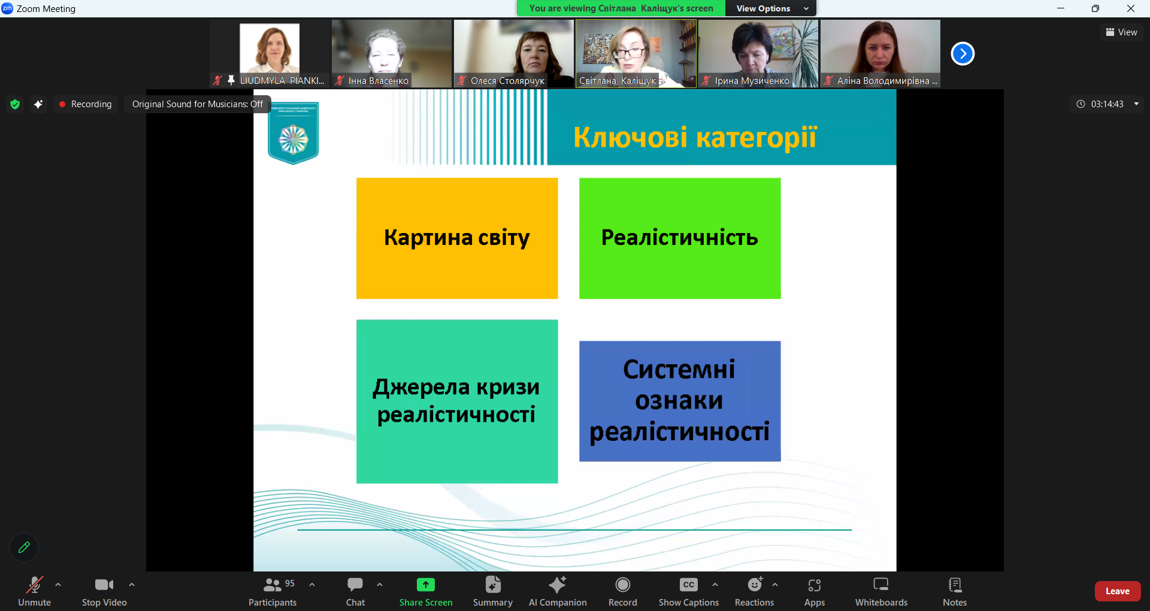Open the Participants list
This screenshot has height=611, width=1150.
pyautogui.click(x=273, y=591)
